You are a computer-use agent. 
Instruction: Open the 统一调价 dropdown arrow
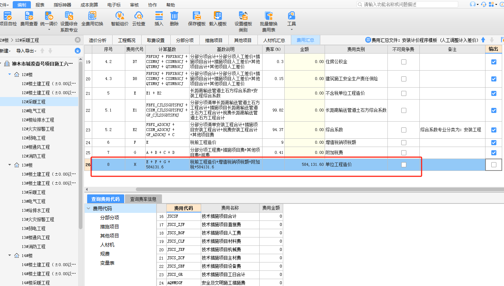pyautogui.click(x=49, y=30)
